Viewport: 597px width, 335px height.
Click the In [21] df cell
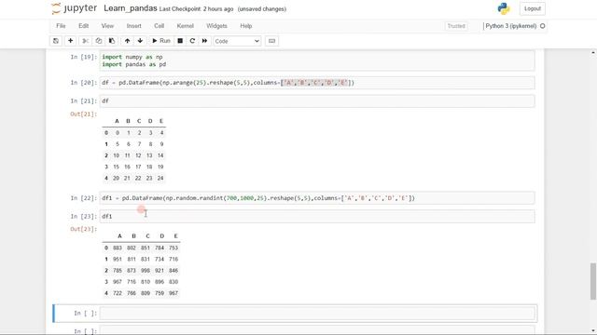coord(317,101)
